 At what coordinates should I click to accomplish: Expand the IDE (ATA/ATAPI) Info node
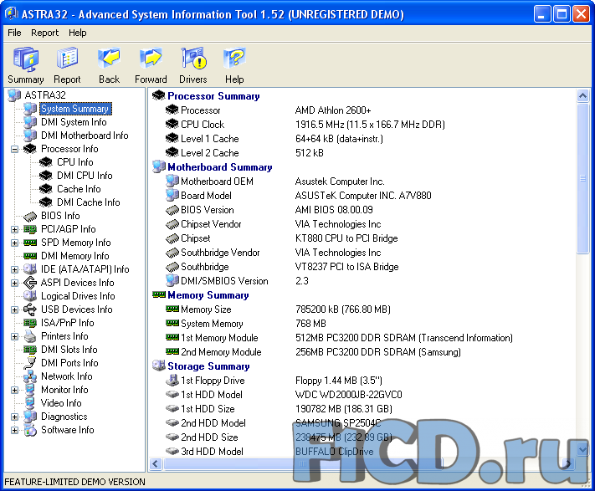tap(14, 269)
